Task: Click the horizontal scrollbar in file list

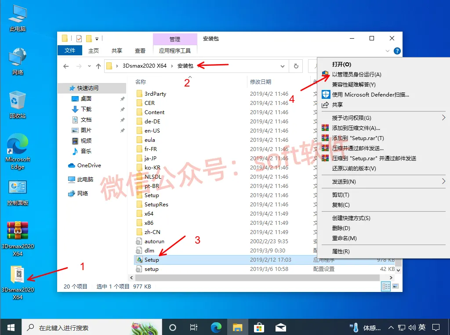Action: [x=257, y=277]
